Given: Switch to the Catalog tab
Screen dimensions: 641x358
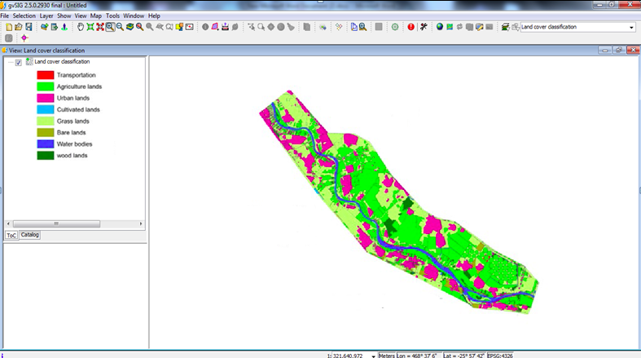Looking at the screenshot, I should point(30,235).
